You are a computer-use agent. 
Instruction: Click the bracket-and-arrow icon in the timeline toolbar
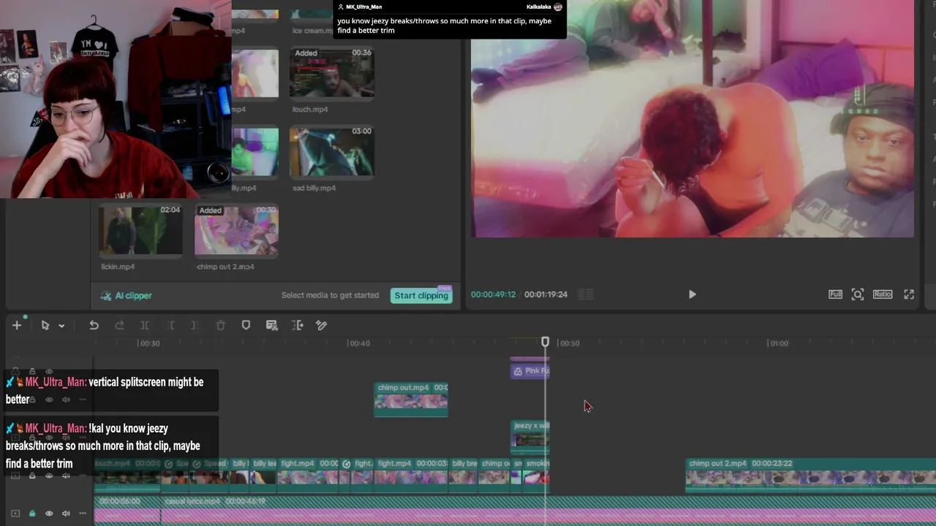(x=298, y=325)
